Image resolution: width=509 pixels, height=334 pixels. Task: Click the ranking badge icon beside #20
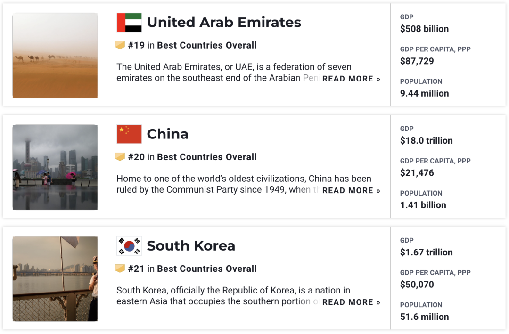click(x=120, y=157)
